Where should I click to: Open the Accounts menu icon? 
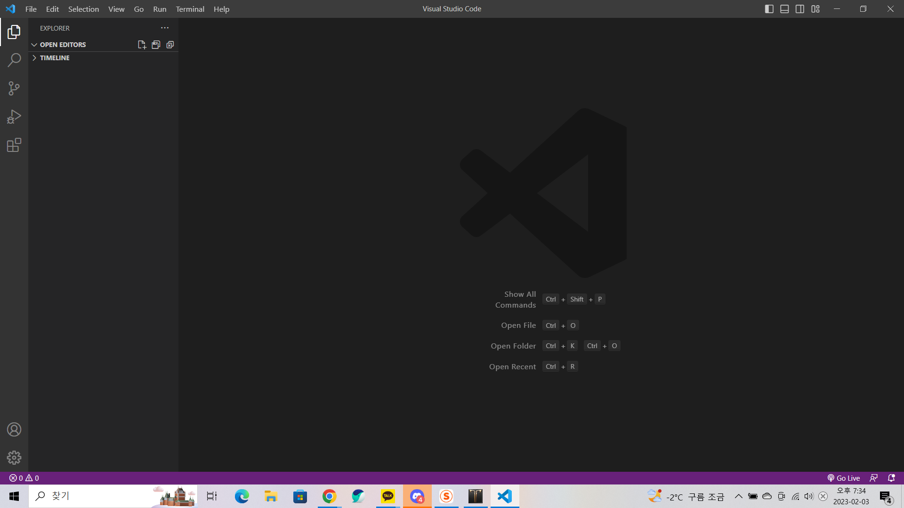point(14,429)
